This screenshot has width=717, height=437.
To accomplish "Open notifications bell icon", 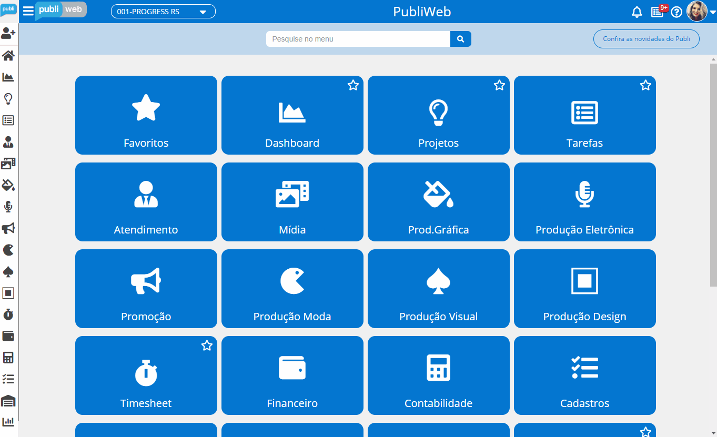I will pyautogui.click(x=637, y=12).
